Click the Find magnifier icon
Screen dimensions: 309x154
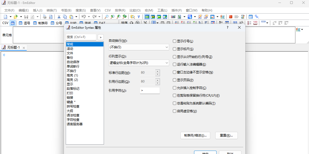106,17
